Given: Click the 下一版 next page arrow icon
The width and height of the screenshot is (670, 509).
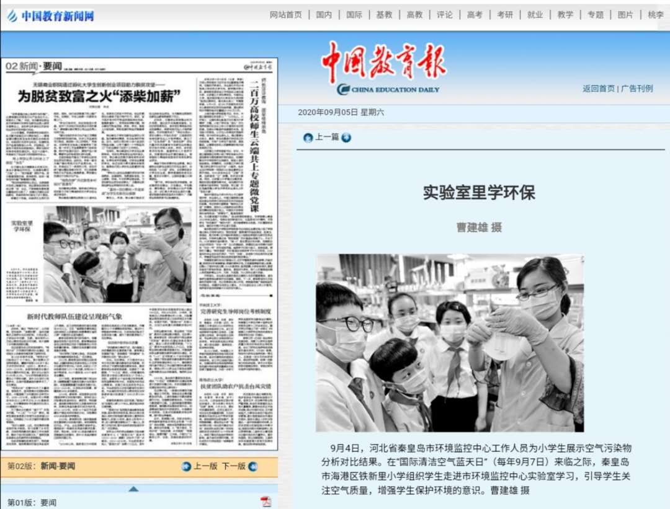Looking at the screenshot, I should 252,466.
